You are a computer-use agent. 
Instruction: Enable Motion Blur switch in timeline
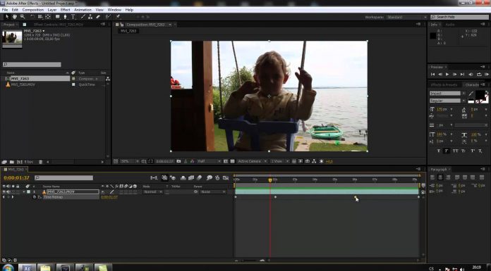[199, 178]
